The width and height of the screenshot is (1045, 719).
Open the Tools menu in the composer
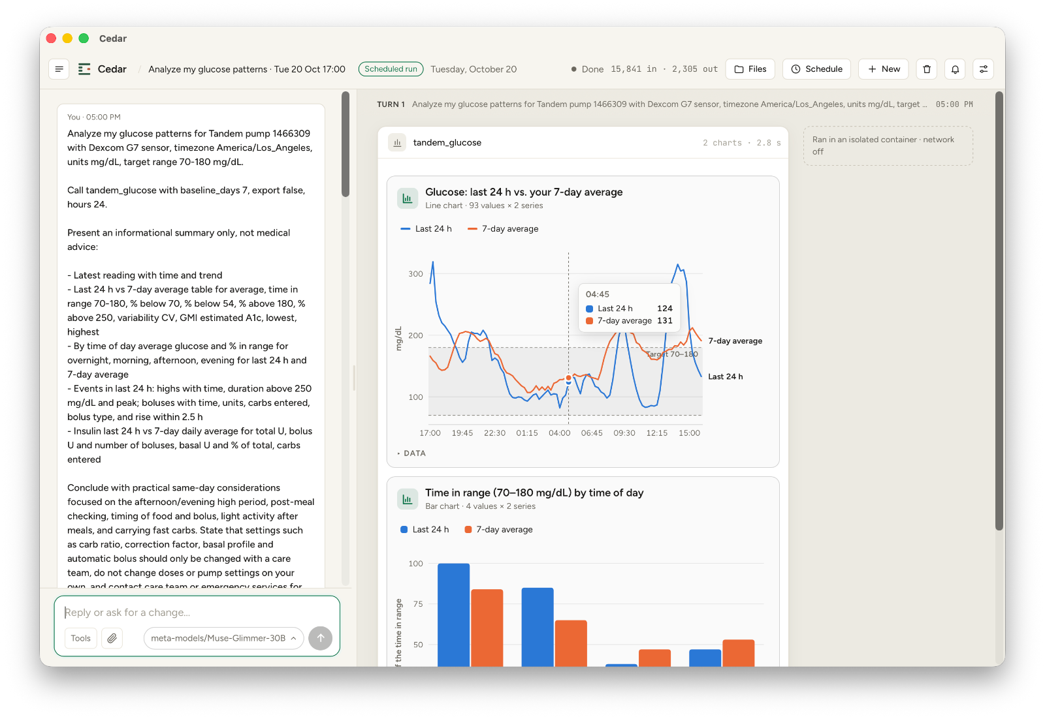click(81, 638)
